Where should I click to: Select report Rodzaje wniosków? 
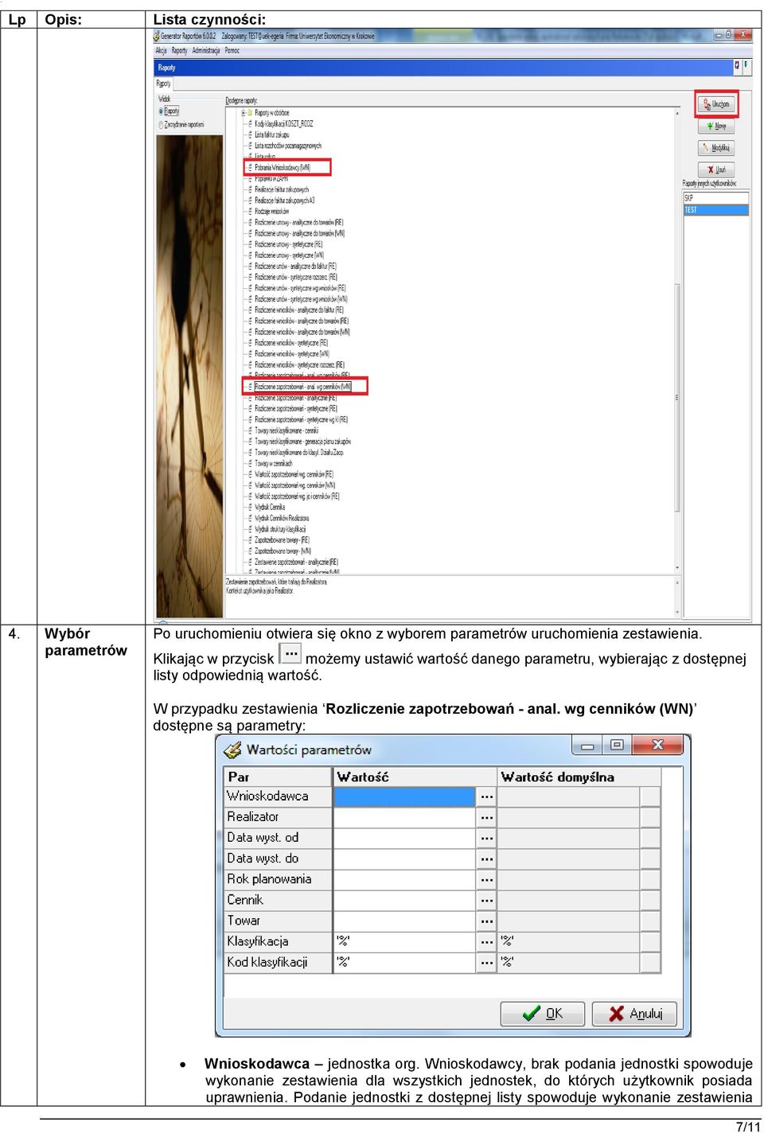(272, 212)
